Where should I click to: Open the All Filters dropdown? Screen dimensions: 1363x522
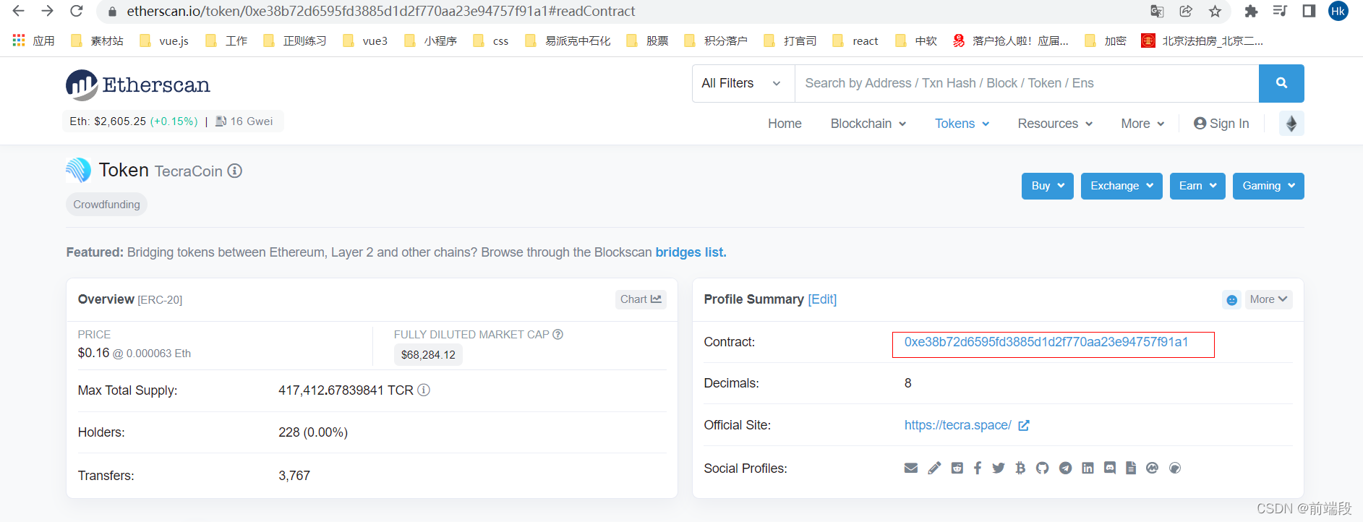(x=743, y=83)
